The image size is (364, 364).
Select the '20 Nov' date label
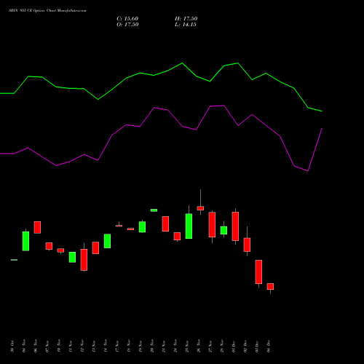(152, 346)
